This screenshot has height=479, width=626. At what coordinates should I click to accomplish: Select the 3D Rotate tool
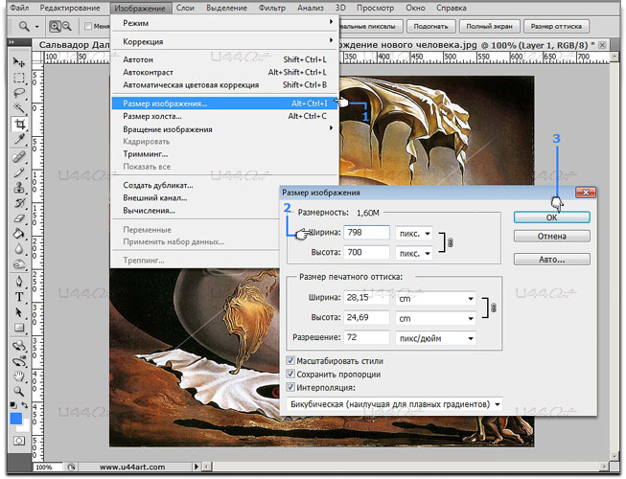[19, 346]
